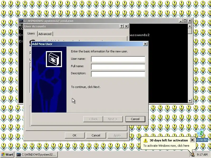Switch to Advanced tab in User Accounts
The image size is (211, 158).
click(x=45, y=34)
